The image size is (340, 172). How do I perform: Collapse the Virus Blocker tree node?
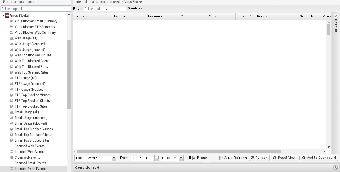[3, 16]
